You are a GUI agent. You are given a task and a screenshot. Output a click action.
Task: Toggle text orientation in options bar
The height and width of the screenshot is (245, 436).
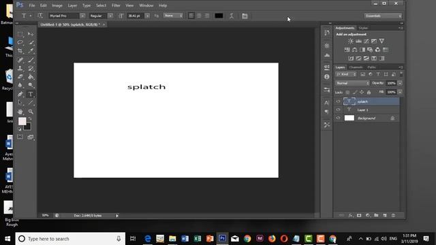pyautogui.click(x=40, y=16)
